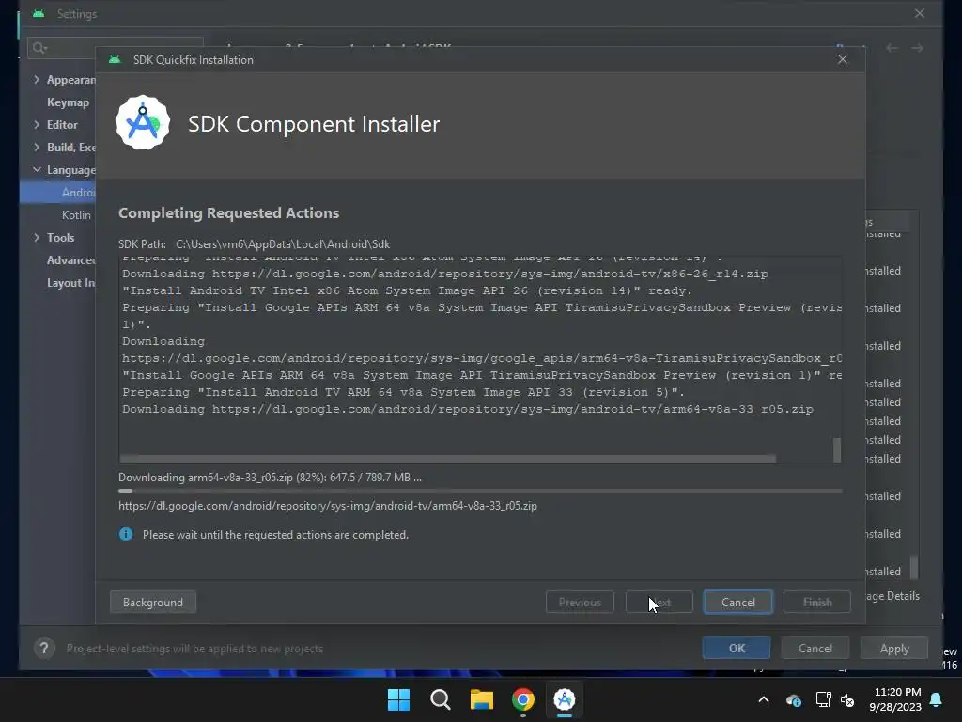
Task: Open the Windows Start menu
Action: [x=398, y=699]
